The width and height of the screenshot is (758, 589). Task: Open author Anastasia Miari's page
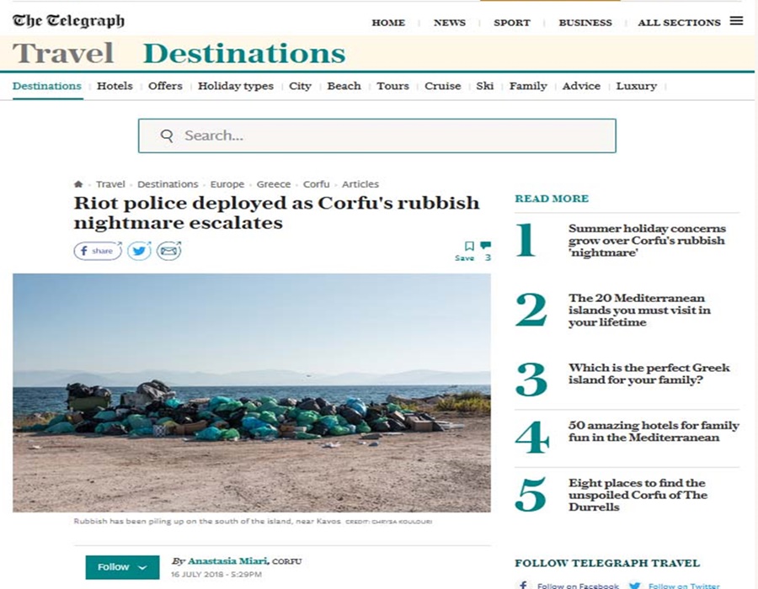(x=227, y=561)
